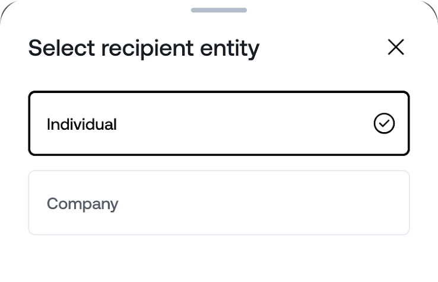The width and height of the screenshot is (438, 282).
Task: Click the drag handle at sheet top
Action: coord(219,10)
